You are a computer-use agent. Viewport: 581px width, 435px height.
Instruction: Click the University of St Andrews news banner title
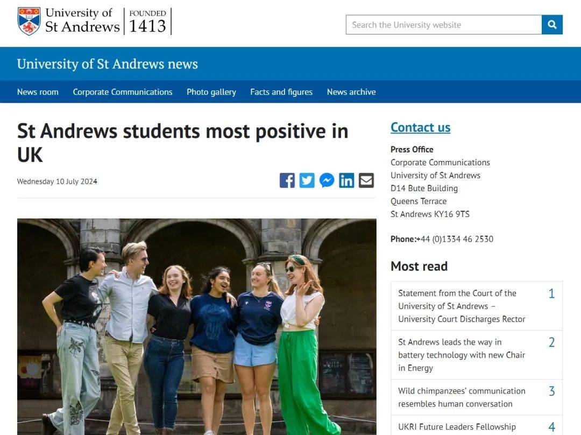tap(108, 64)
